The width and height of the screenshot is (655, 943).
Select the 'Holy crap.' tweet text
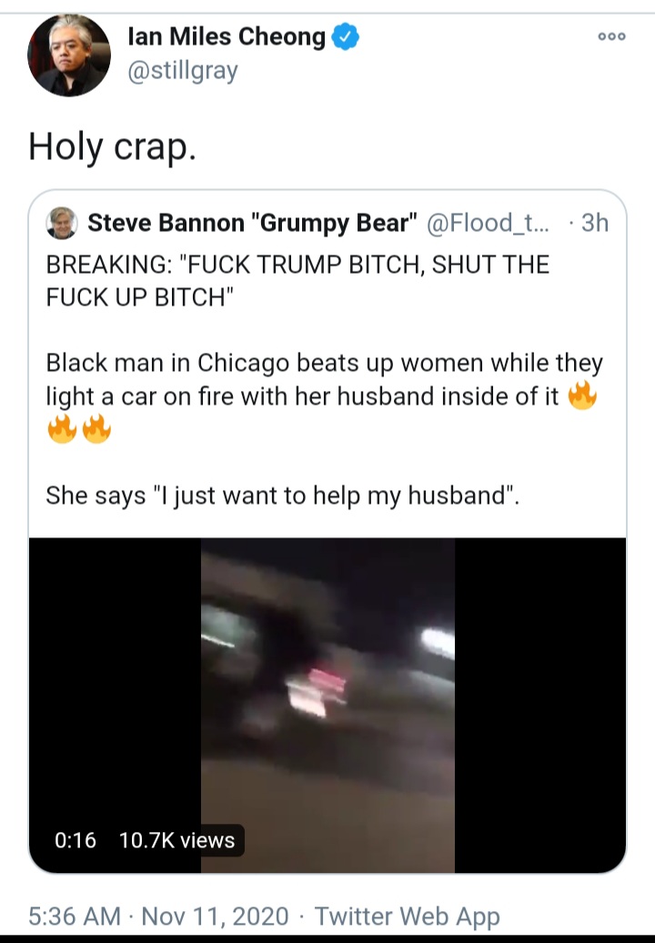click(113, 146)
